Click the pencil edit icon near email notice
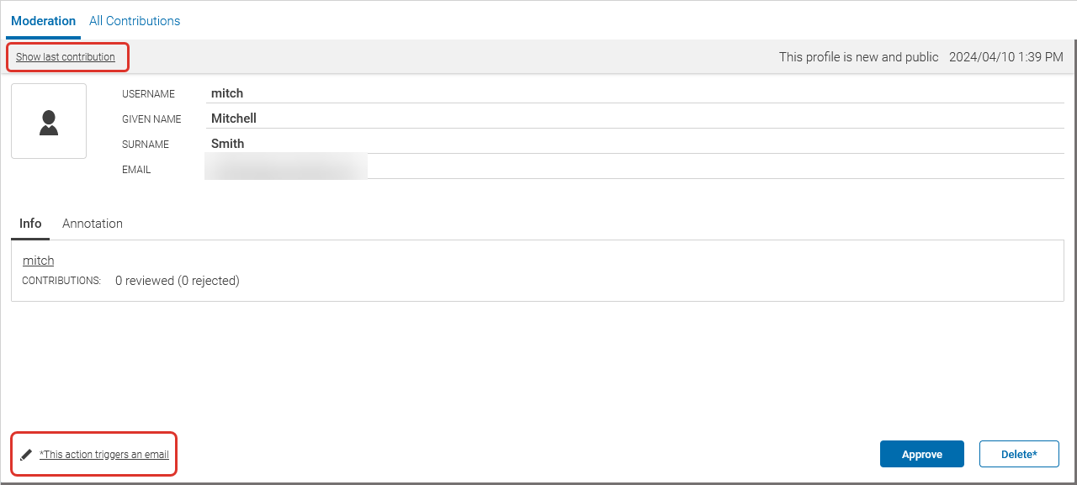 coord(24,453)
